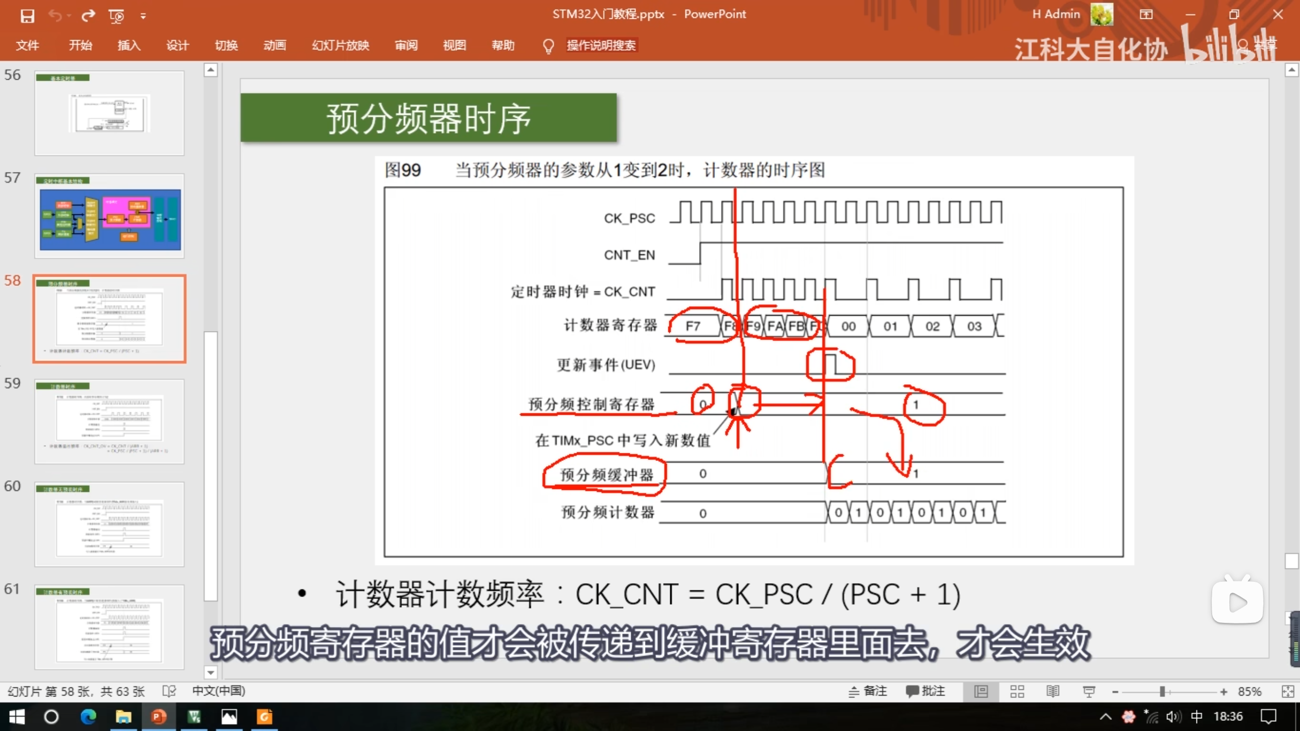Open Ribbon Display Options dropdown
This screenshot has height=731, width=1300.
point(1146,14)
